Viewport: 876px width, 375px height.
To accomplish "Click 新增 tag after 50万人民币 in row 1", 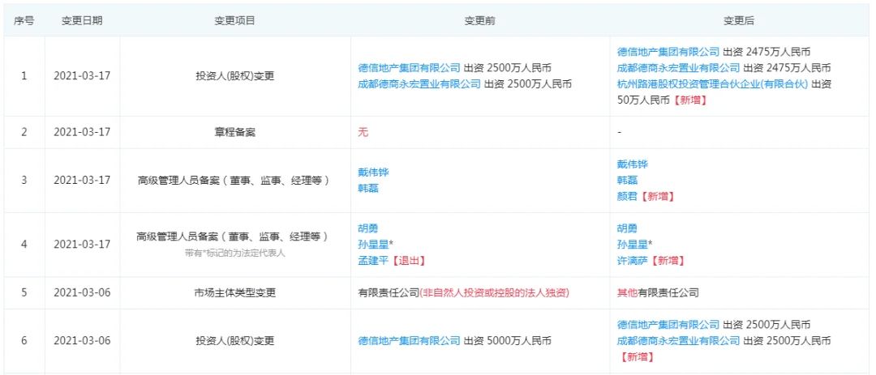I will pyautogui.click(x=689, y=100).
